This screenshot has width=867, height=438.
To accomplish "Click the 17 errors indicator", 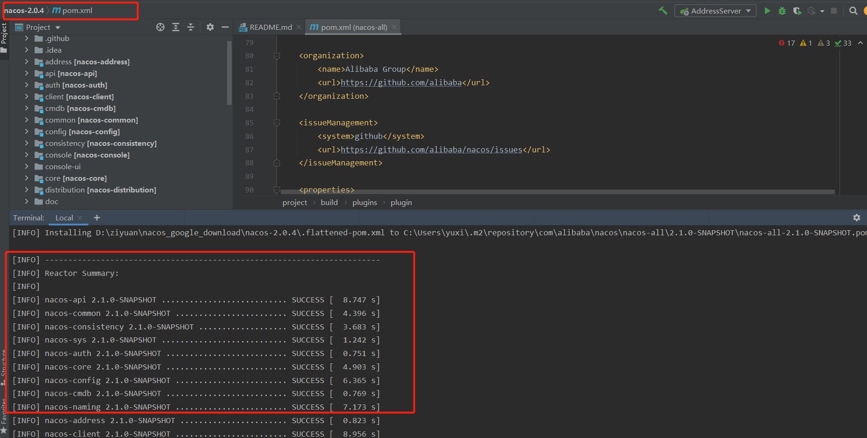I will (787, 43).
